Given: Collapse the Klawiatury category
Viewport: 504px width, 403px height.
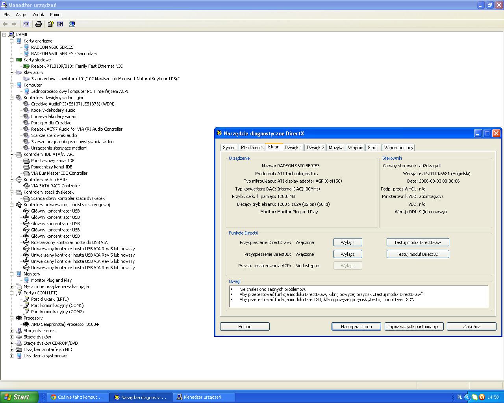Looking at the screenshot, I should click(11, 72).
